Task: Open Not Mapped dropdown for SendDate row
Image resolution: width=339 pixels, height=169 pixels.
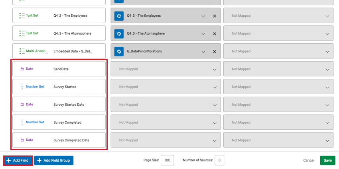Action: tap(166, 69)
